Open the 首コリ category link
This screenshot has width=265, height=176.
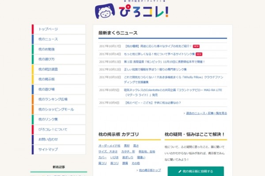pos(114,163)
